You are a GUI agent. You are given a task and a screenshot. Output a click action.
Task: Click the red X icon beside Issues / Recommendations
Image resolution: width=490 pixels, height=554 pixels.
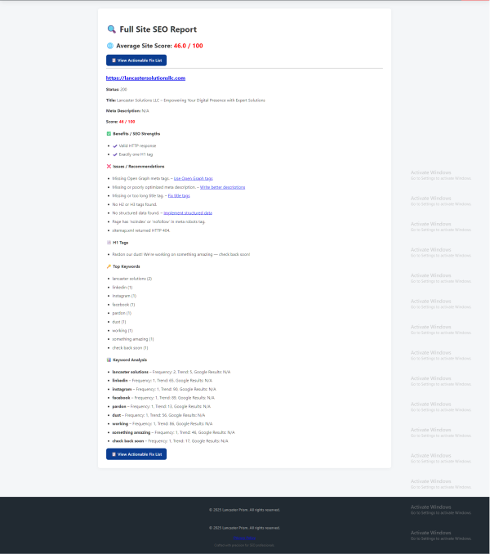pos(109,166)
